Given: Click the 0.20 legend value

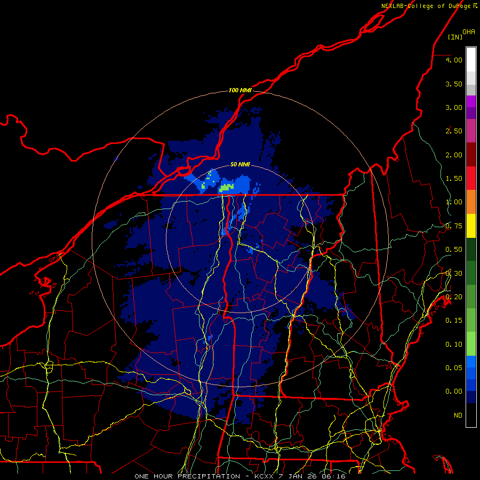Looking at the screenshot, I should [x=454, y=297].
